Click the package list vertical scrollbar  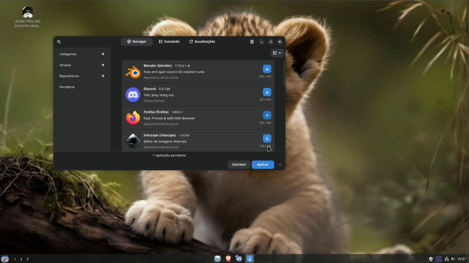284,73
